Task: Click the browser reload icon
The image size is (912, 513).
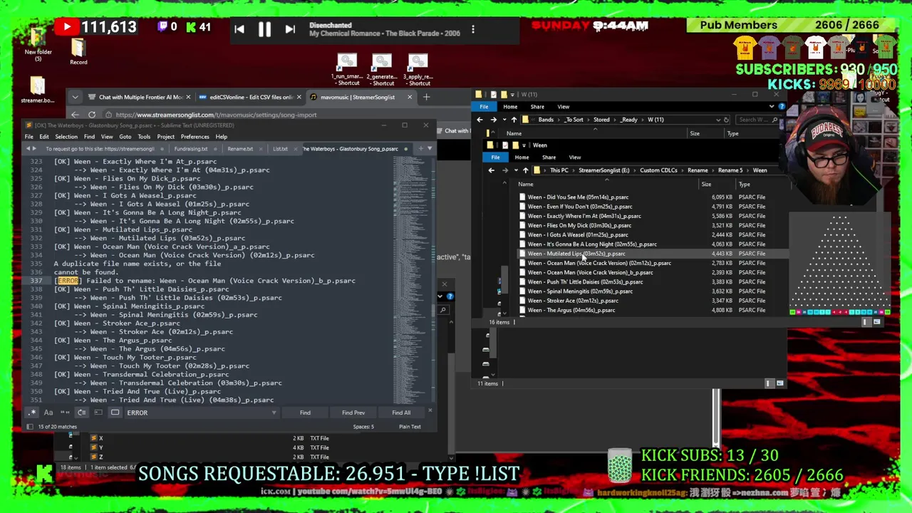Action: [92, 115]
